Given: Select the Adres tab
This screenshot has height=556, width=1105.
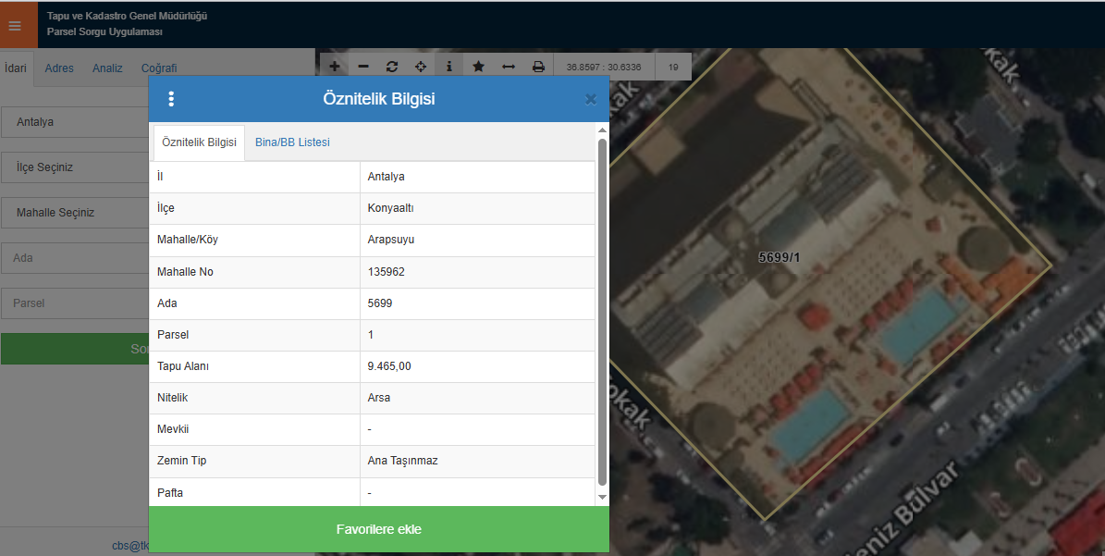Looking at the screenshot, I should coord(59,68).
